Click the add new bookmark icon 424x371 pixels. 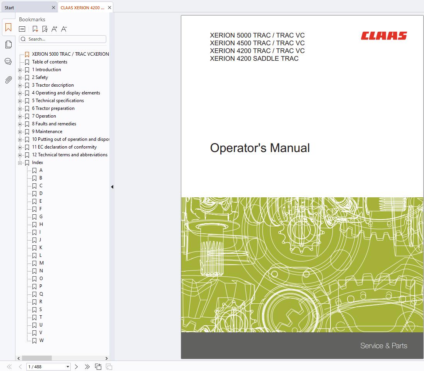(35, 29)
